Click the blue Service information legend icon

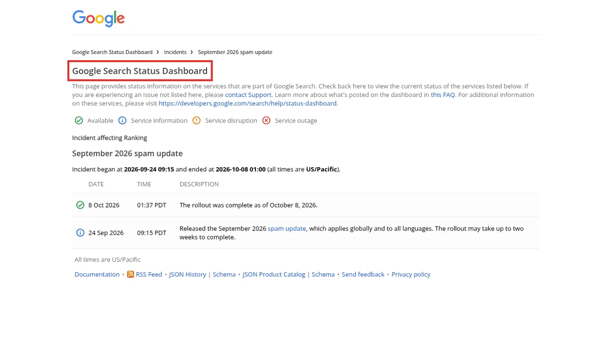coord(122,121)
